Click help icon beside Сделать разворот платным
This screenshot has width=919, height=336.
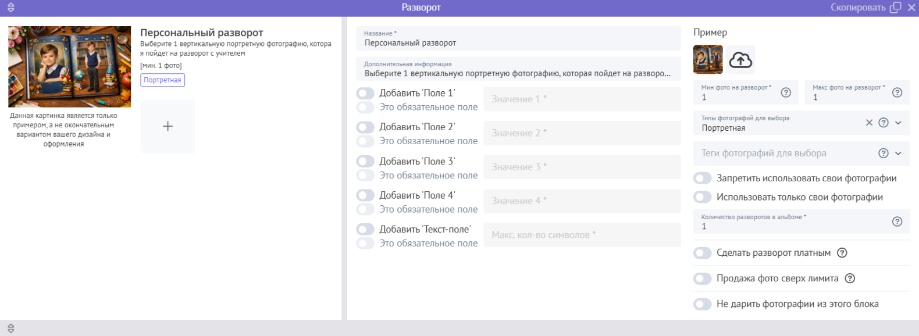(842, 253)
